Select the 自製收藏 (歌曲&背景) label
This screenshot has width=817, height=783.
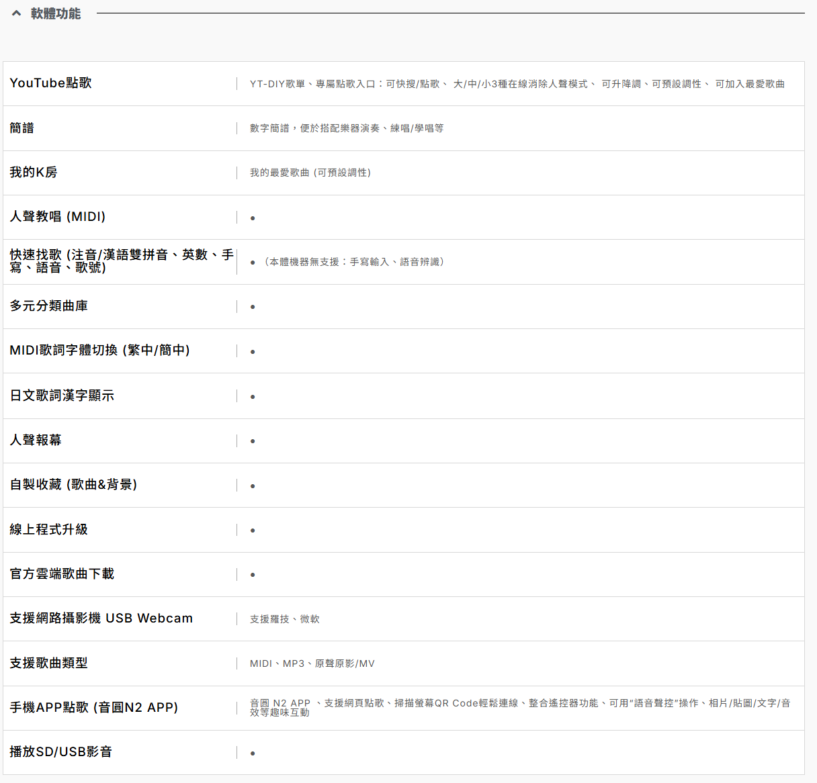point(73,485)
